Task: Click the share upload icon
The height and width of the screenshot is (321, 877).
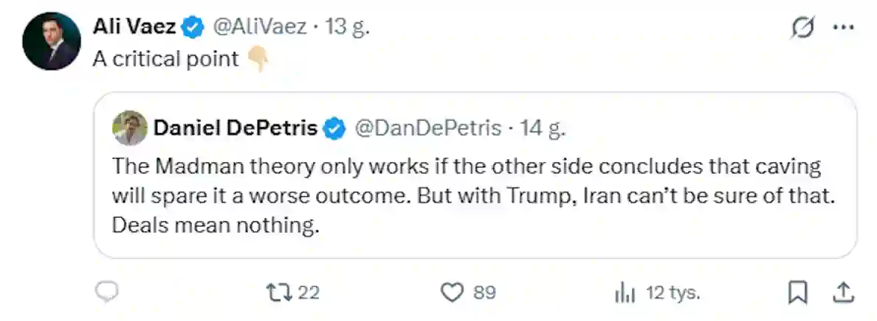Action: pos(842,293)
